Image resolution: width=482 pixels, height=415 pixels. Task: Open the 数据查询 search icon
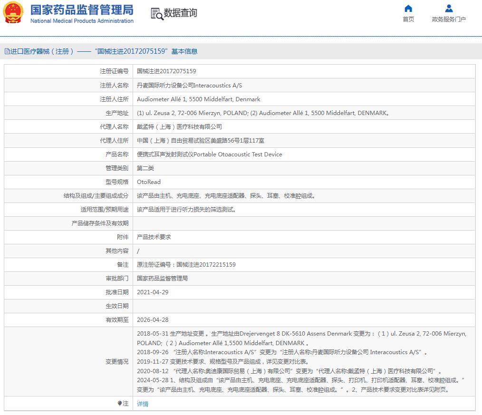[157, 14]
